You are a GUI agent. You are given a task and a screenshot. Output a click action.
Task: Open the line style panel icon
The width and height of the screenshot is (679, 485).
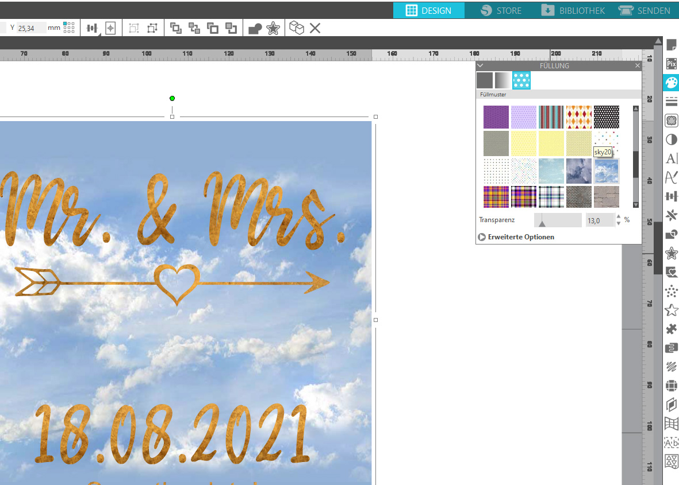671,102
